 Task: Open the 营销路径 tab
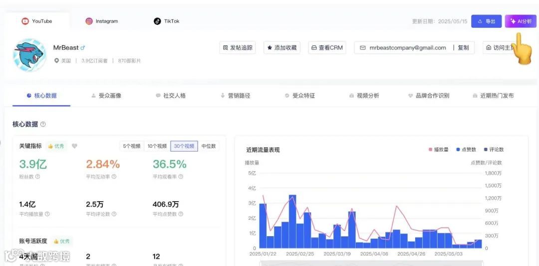point(235,95)
